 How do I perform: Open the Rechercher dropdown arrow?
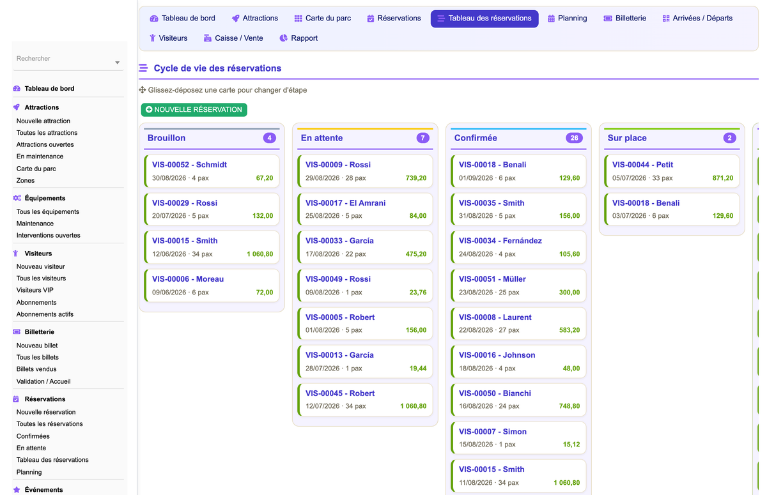coord(117,63)
